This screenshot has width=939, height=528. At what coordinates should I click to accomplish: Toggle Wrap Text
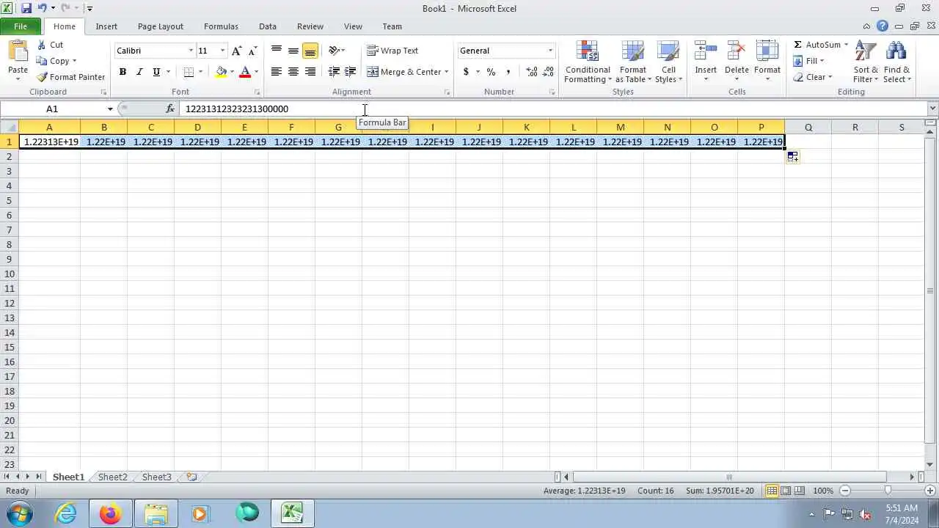(392, 51)
